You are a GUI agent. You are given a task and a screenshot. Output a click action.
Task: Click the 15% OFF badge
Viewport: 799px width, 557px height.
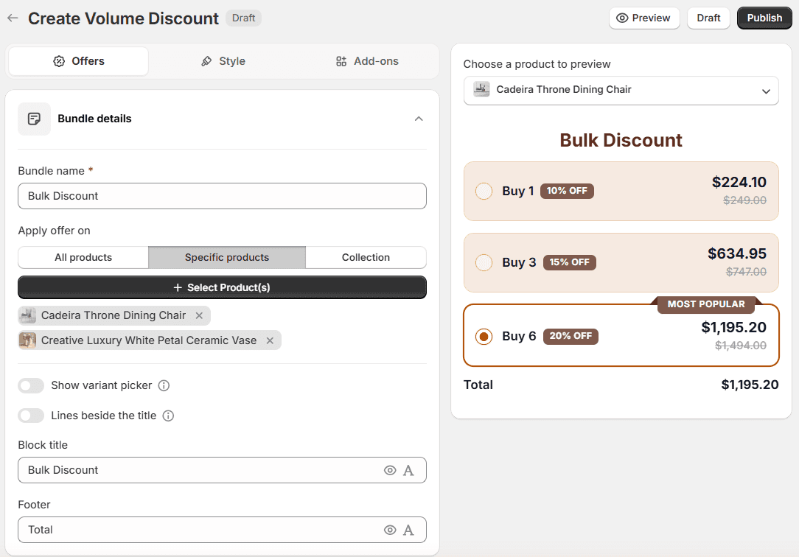(x=569, y=263)
